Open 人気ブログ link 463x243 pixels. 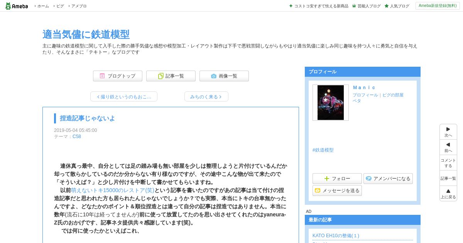[x=399, y=6]
